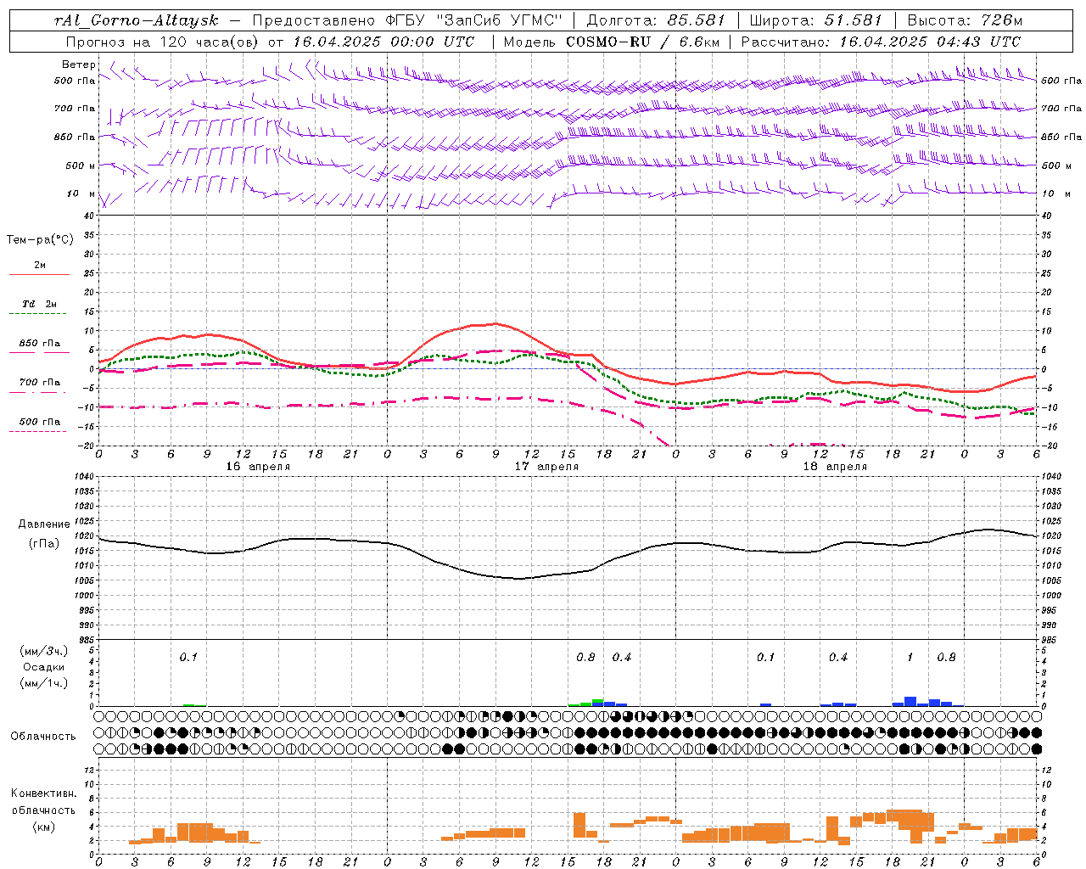Click the latitude value Широта: 51.581
Viewport: 1086px width, 869px height.
point(816,20)
